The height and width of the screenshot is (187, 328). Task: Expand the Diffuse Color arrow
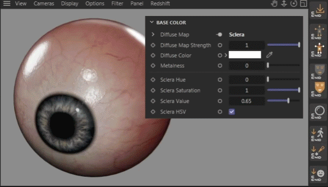point(226,56)
